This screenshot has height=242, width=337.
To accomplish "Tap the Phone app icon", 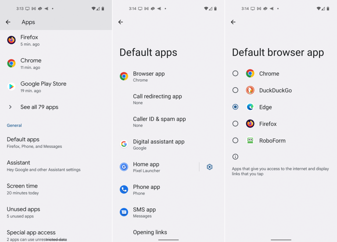I will tap(124, 190).
